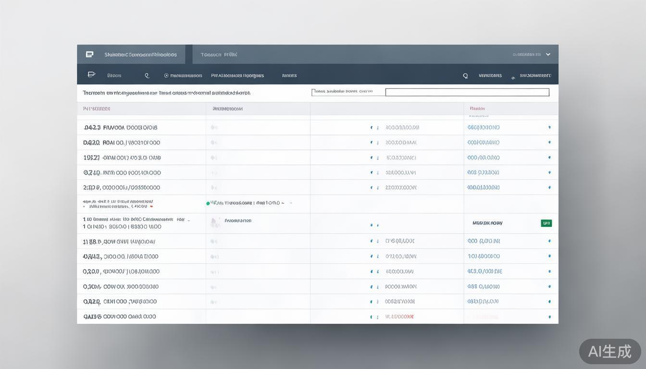Click the left search magnifier in the toolbar
The image size is (646, 369).
pyautogui.click(x=147, y=75)
